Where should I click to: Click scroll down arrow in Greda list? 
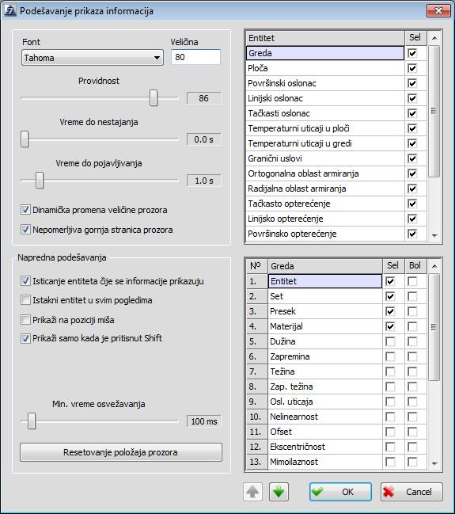(x=434, y=463)
